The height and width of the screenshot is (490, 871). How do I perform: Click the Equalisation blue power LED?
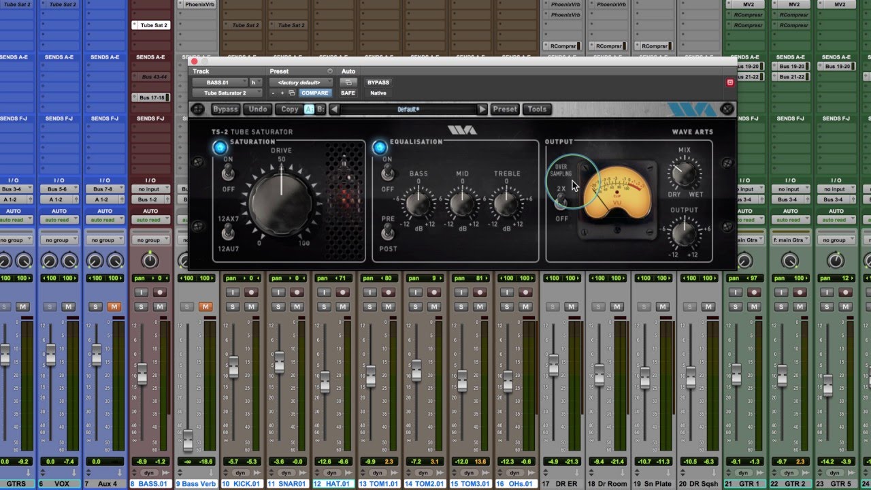(x=380, y=147)
